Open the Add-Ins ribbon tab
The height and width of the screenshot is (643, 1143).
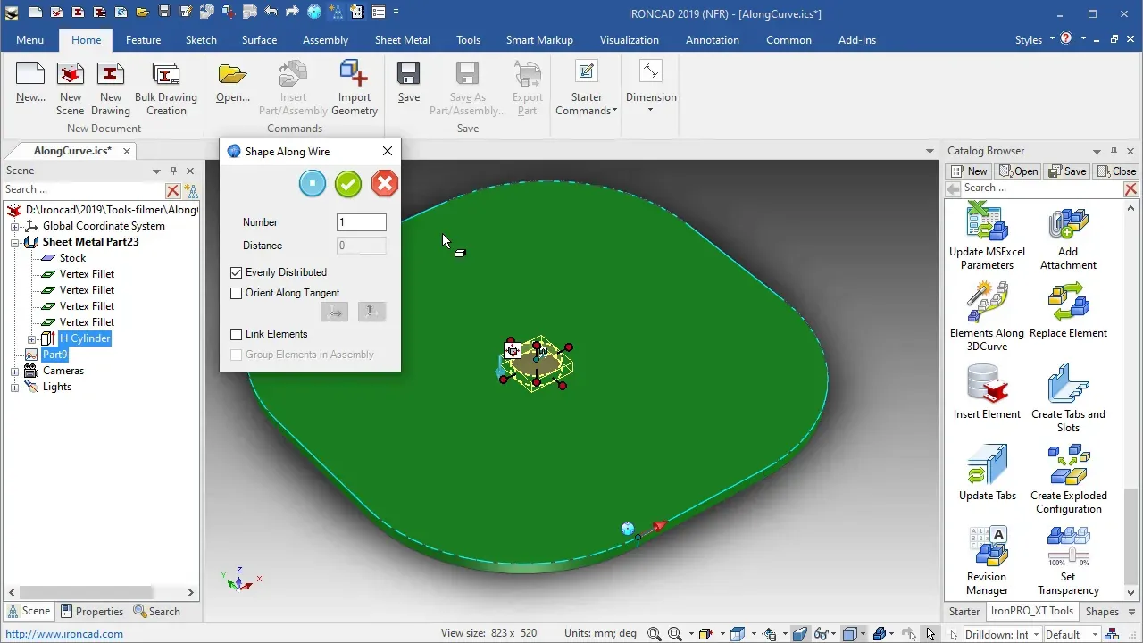pos(857,40)
